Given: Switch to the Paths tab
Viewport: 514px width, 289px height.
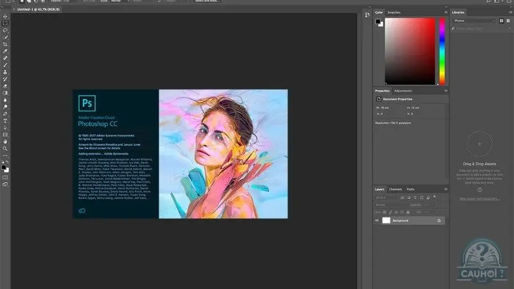Looking at the screenshot, I should click(411, 189).
